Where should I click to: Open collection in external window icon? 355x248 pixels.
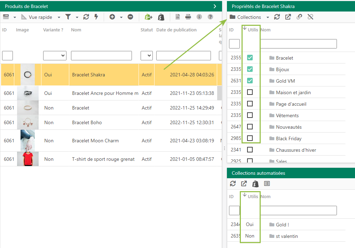point(288,17)
